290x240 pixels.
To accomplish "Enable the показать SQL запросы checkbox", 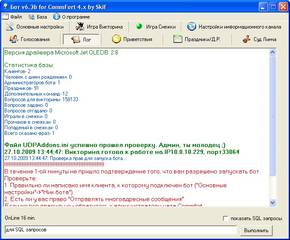I will [225, 218].
